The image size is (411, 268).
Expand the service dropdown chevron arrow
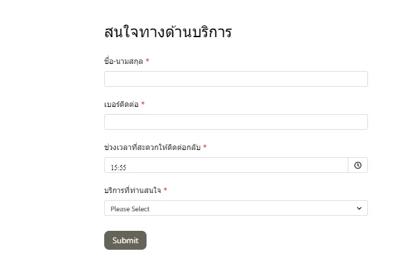pyautogui.click(x=359, y=208)
